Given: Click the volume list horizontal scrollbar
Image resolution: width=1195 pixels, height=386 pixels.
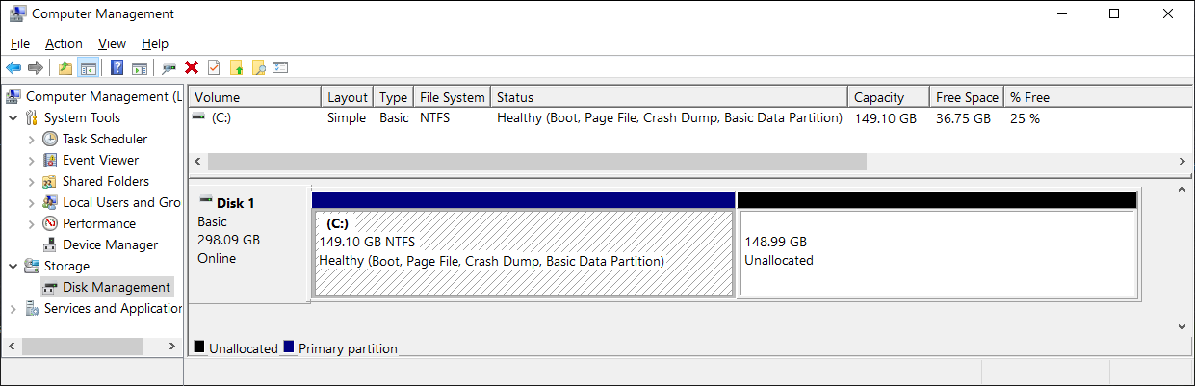Looking at the screenshot, I should pos(536,161).
